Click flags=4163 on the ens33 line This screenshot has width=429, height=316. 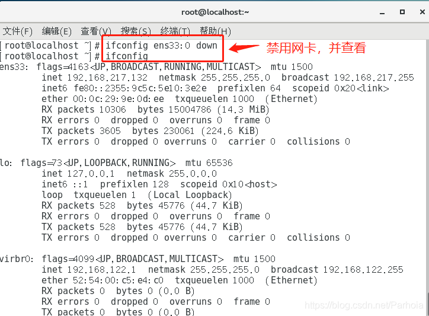click(x=63, y=67)
